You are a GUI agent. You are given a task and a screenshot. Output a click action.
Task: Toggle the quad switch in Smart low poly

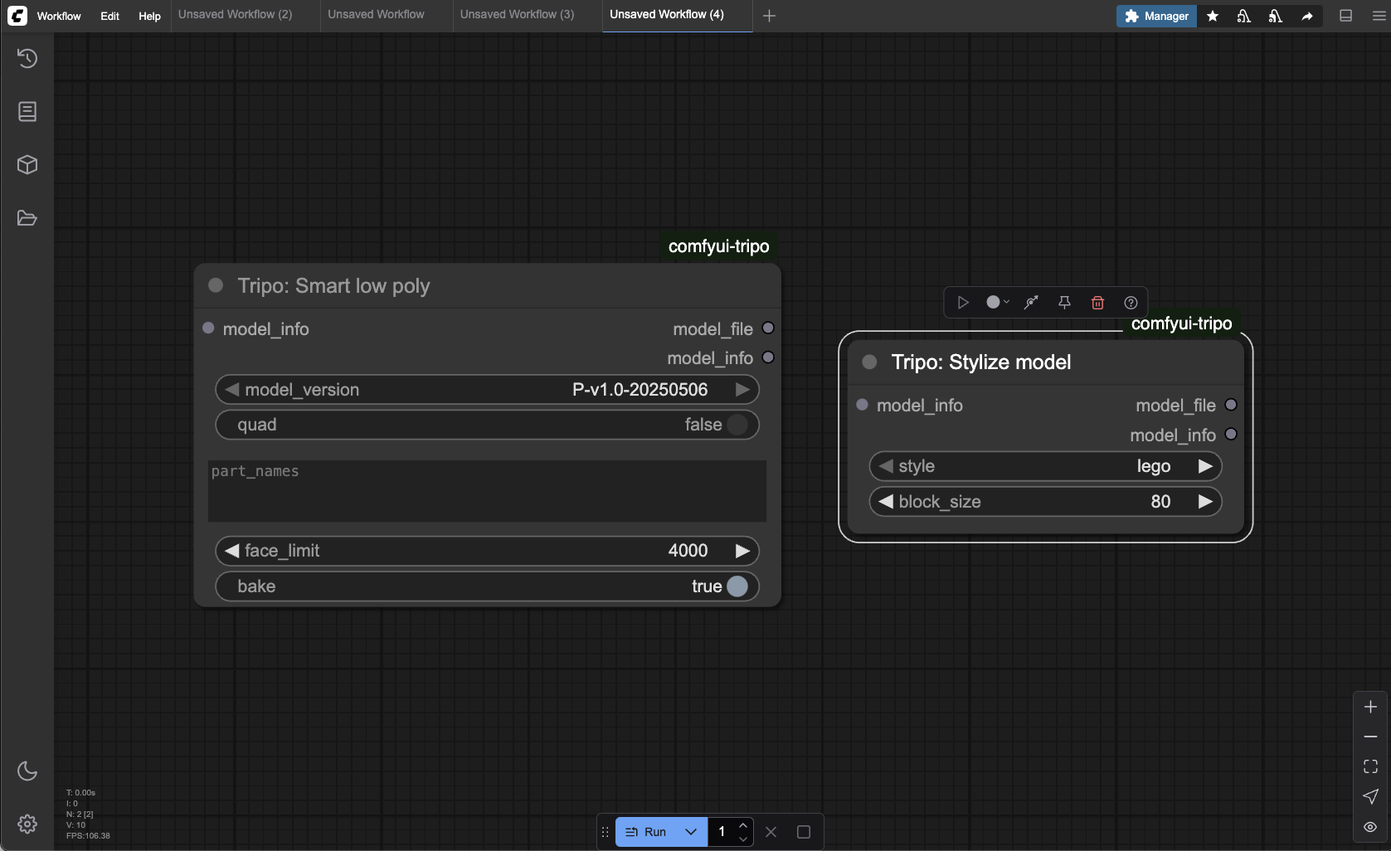tap(737, 425)
